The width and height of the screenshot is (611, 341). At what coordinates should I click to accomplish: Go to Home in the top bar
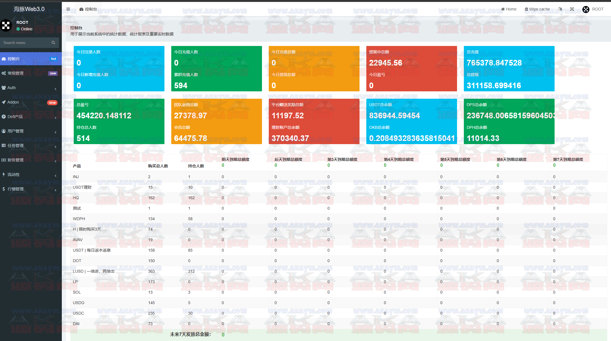click(509, 9)
